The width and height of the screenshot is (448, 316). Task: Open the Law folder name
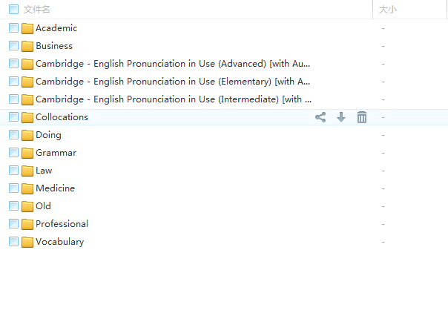(44, 171)
